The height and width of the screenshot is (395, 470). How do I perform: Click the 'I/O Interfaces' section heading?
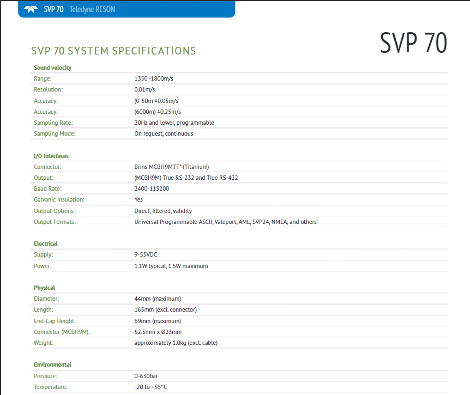click(x=51, y=156)
